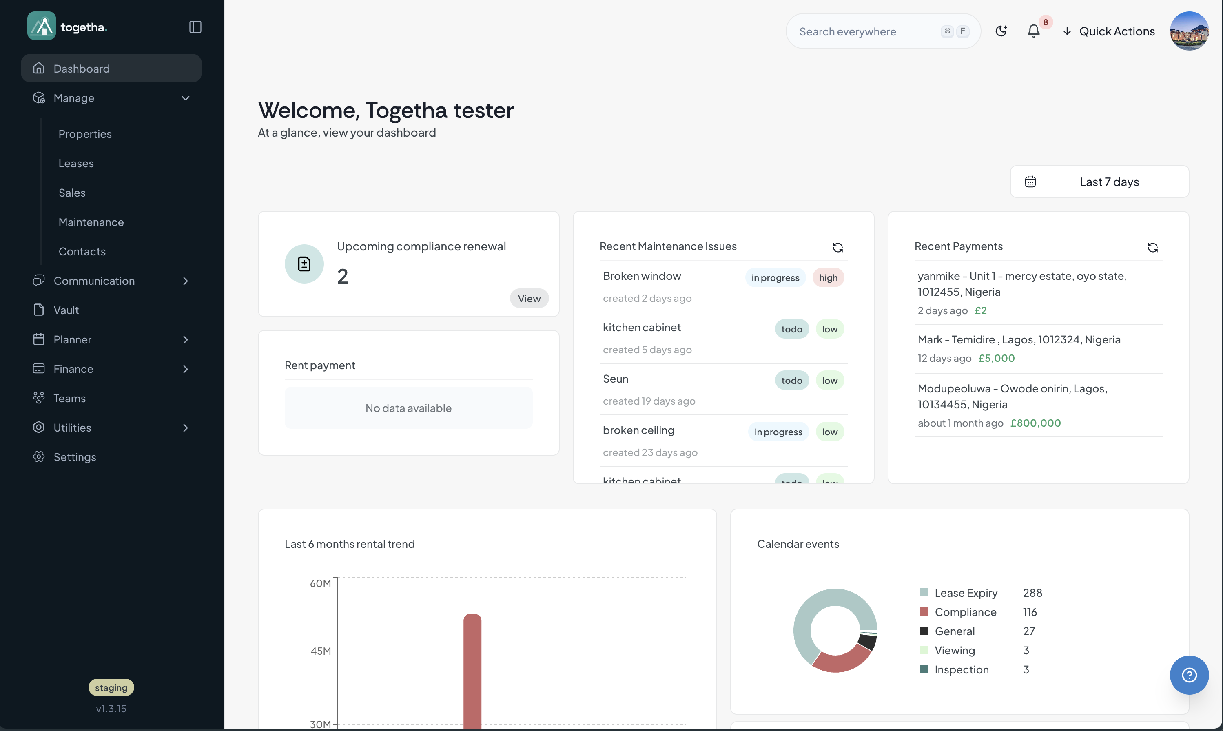Click the high priority badge

[828, 278]
